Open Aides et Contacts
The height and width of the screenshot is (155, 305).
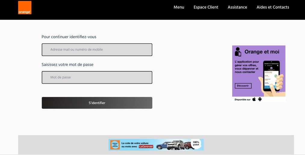(x=273, y=7)
